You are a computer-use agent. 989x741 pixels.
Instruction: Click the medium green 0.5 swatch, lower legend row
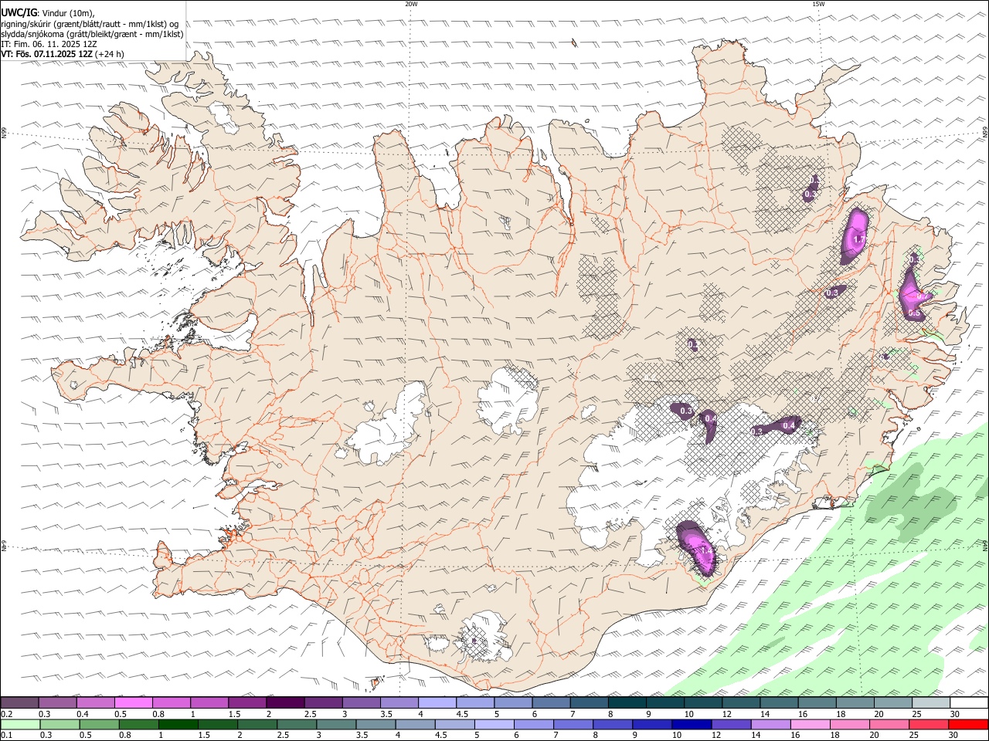pyautogui.click(x=99, y=725)
